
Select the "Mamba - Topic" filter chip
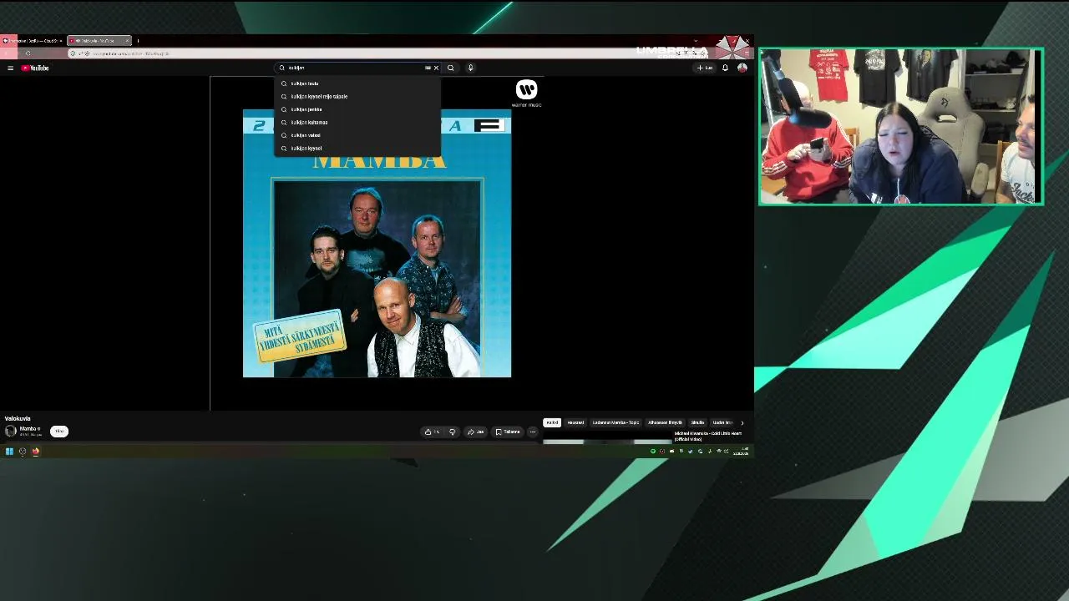616,422
